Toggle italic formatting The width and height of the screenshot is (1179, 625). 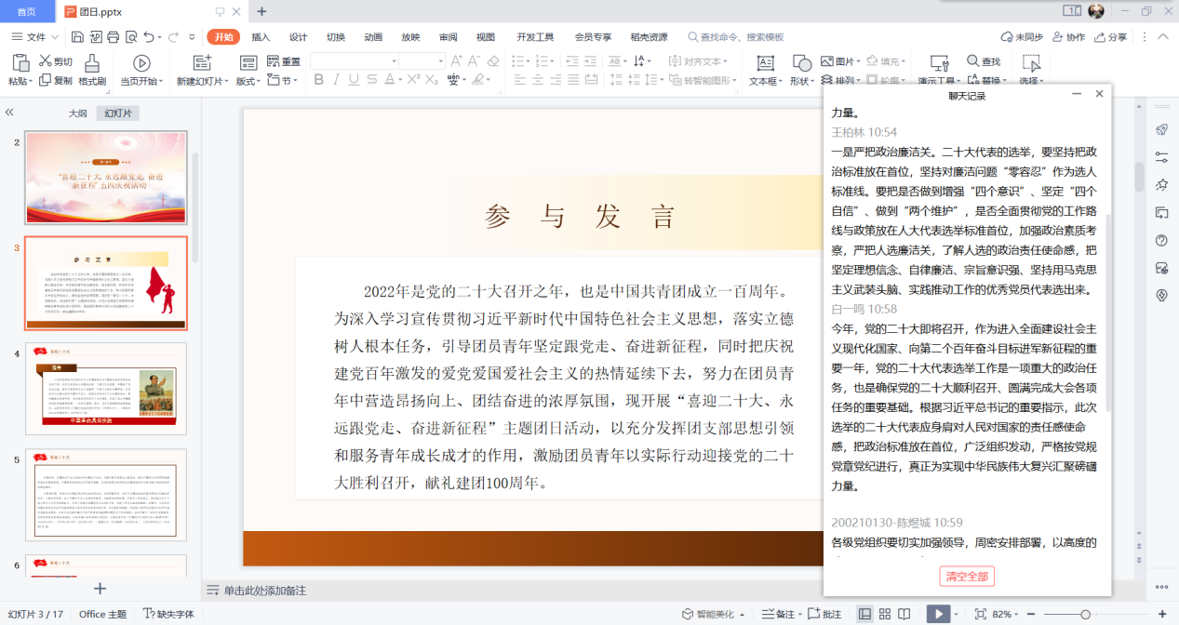(336, 80)
